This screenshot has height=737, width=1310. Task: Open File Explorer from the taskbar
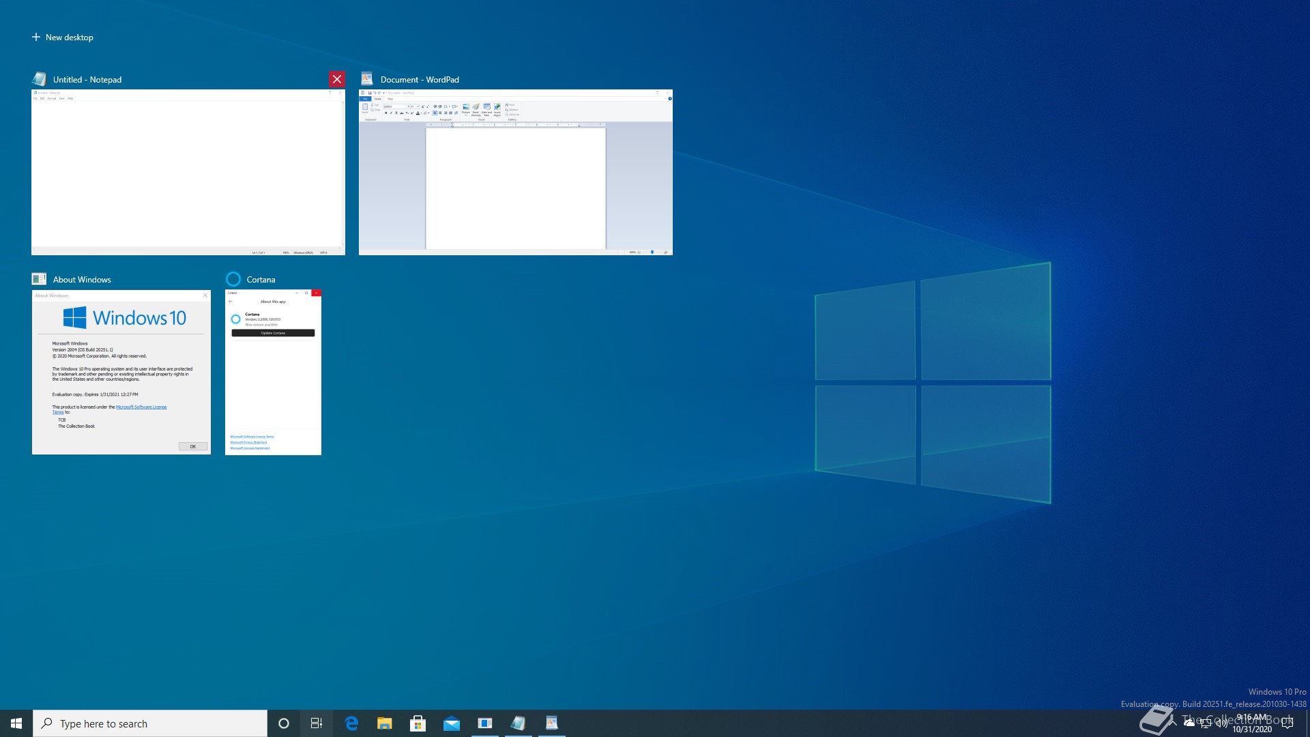(x=385, y=723)
